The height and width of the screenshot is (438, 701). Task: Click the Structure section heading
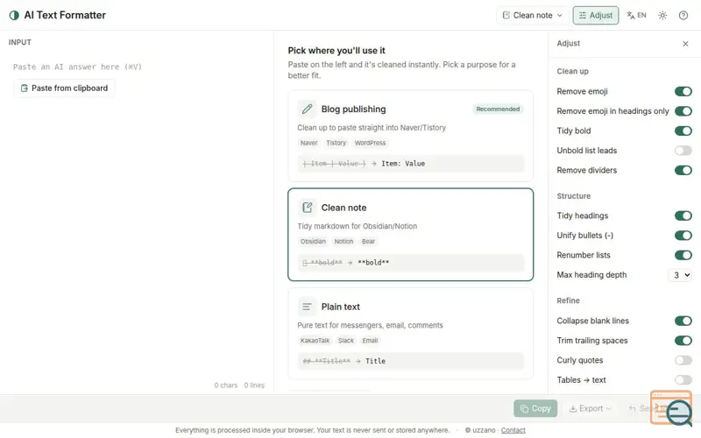pos(573,196)
